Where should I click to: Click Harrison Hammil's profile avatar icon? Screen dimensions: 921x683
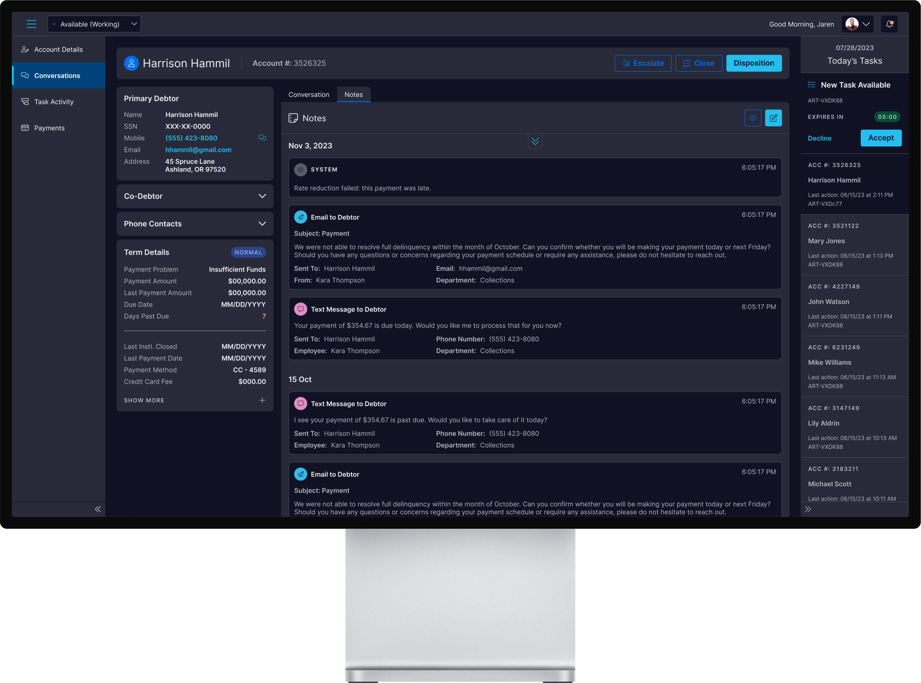[131, 63]
